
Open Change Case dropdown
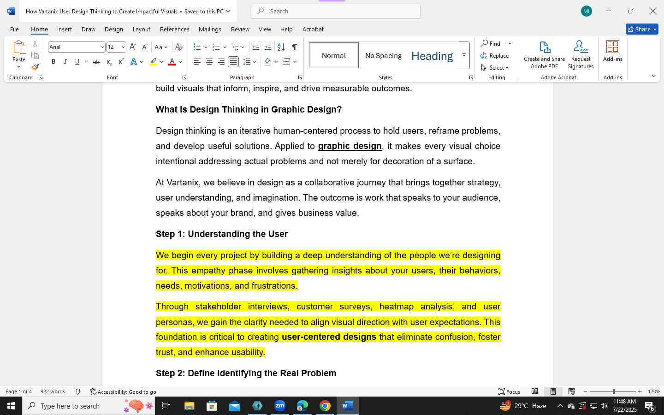161,47
